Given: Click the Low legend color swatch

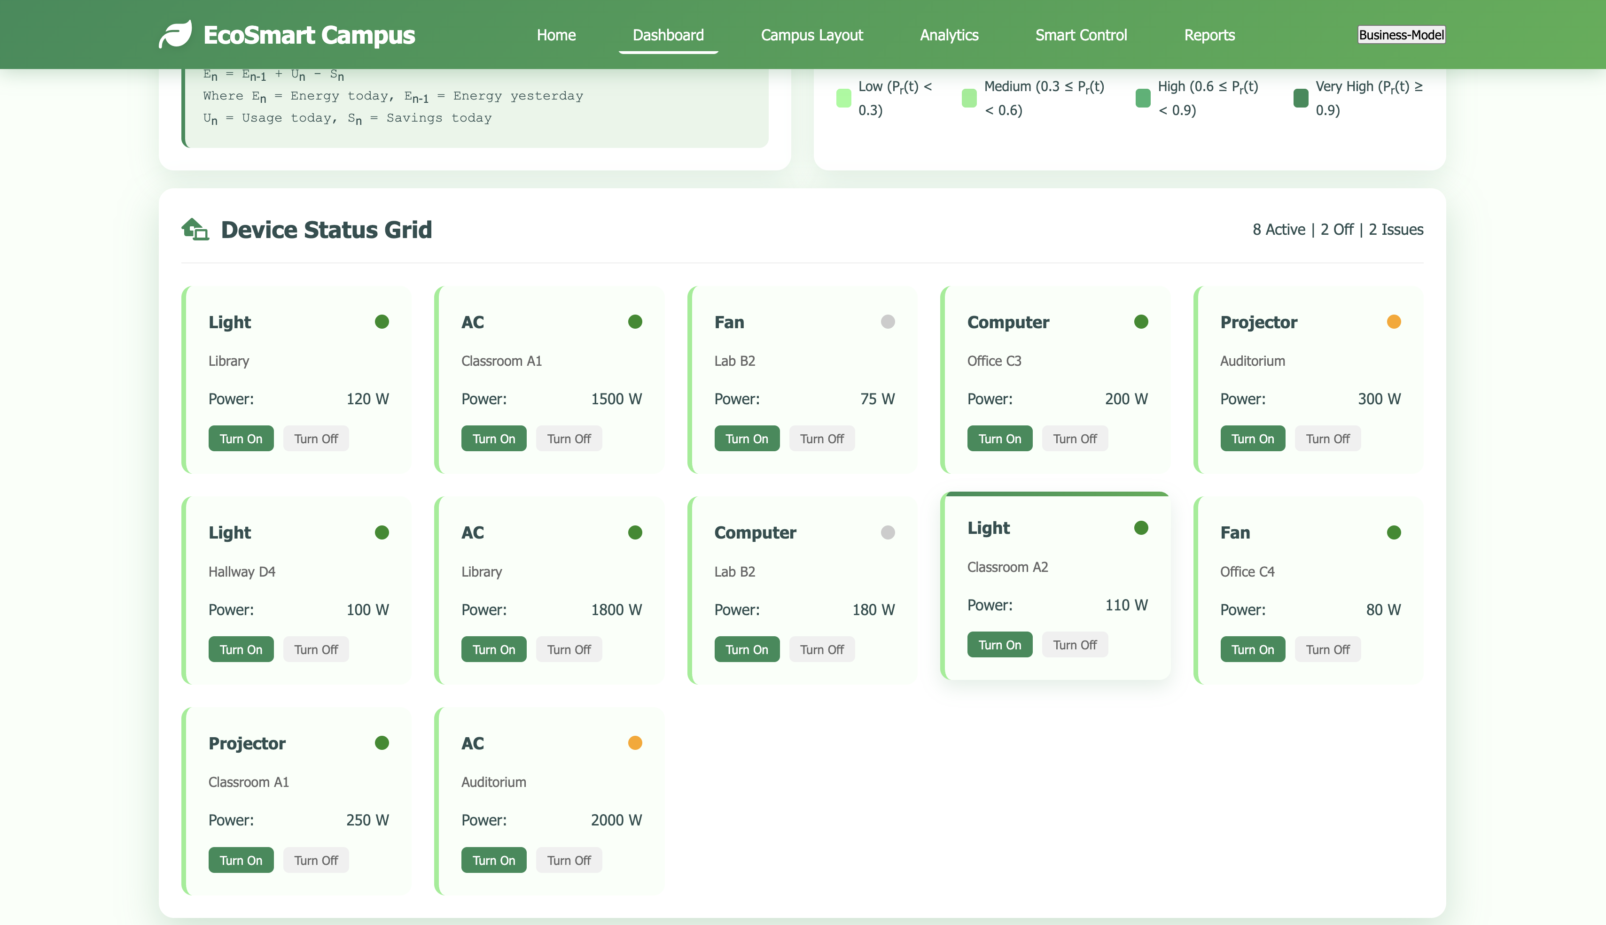Looking at the screenshot, I should [x=843, y=98].
